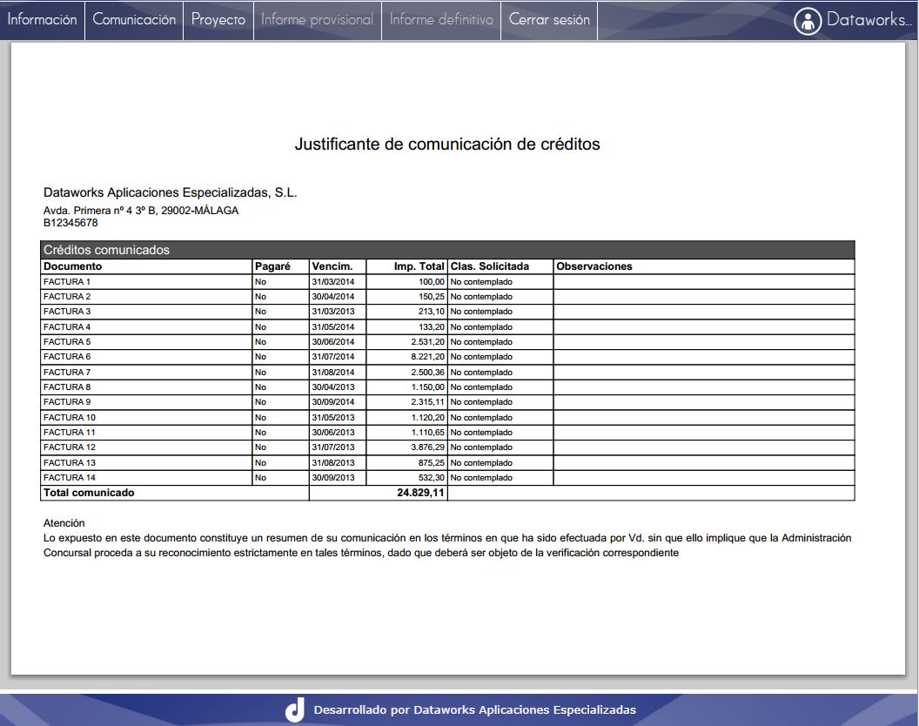Click the amount '532,30'
The image size is (919, 726).
tap(432, 477)
